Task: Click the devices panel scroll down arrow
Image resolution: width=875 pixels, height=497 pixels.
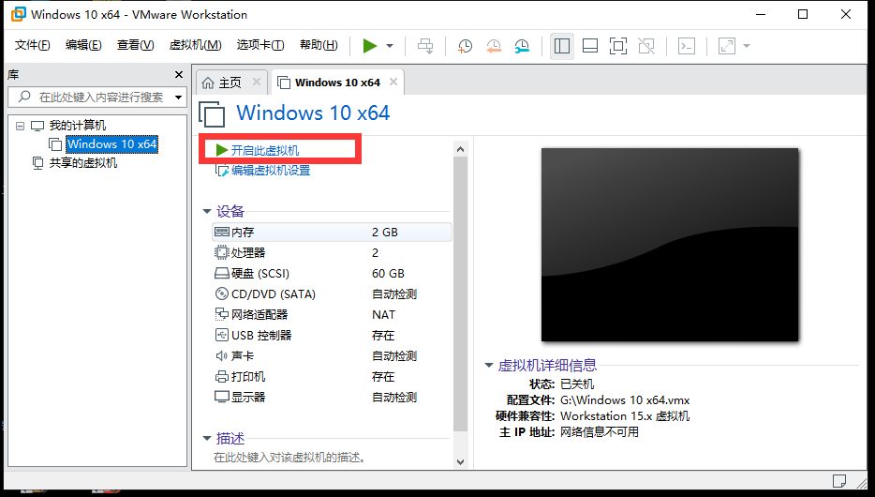Action: (x=460, y=461)
